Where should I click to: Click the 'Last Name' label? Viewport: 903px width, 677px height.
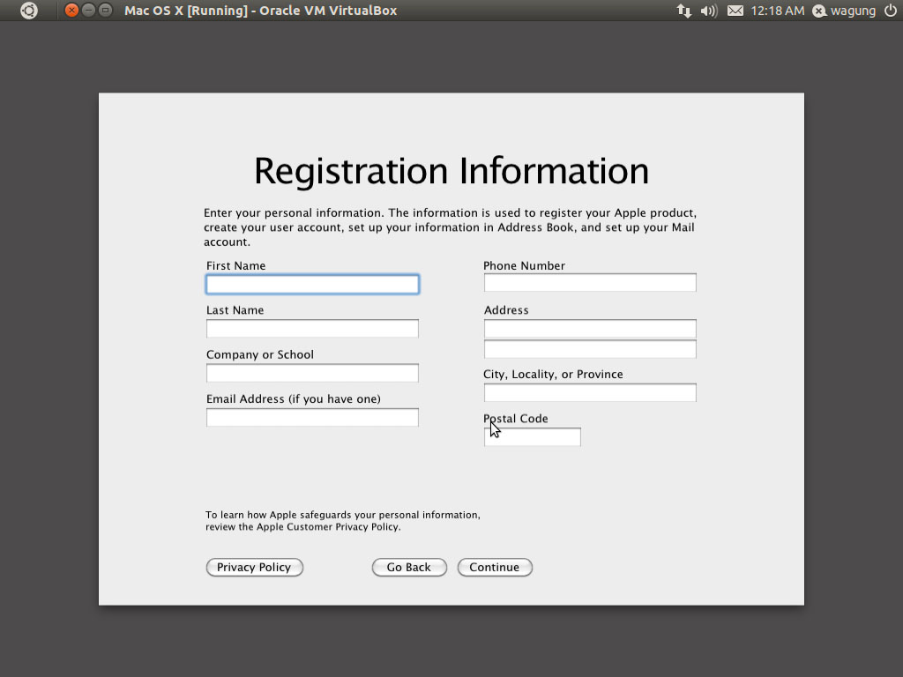pyautogui.click(x=235, y=309)
